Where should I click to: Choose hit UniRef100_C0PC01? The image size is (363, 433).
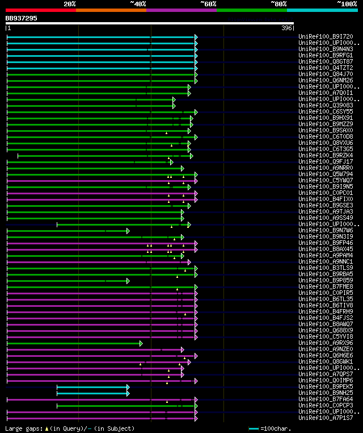tap(326, 193)
